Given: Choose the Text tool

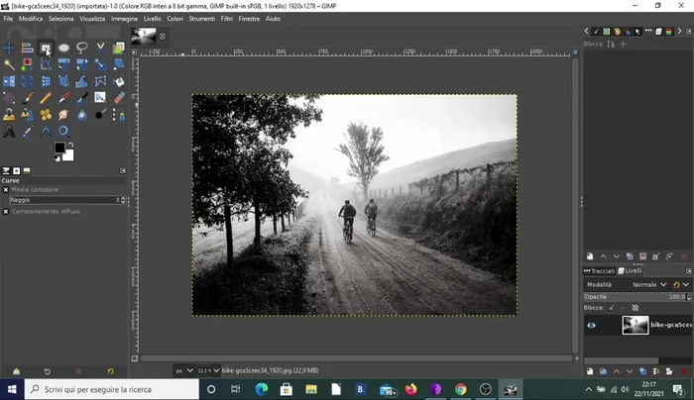Looking at the screenshot, I should point(9,131).
